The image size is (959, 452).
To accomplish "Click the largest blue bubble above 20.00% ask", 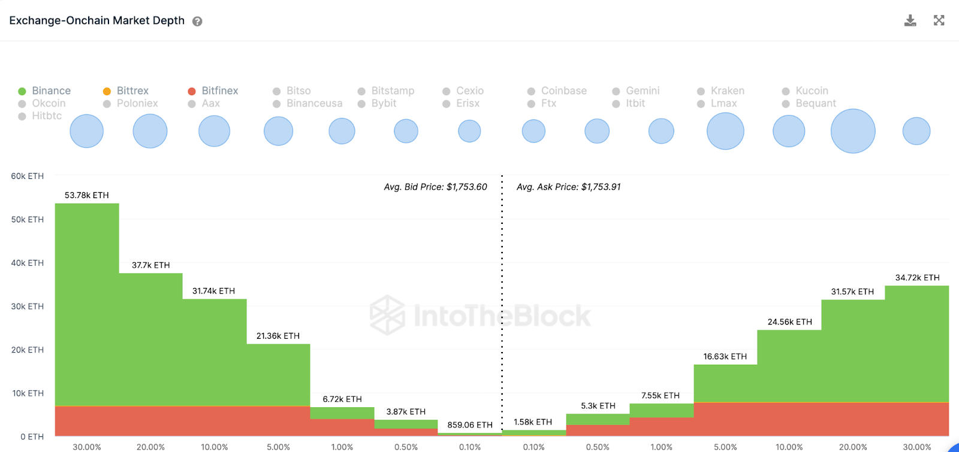I will [853, 131].
